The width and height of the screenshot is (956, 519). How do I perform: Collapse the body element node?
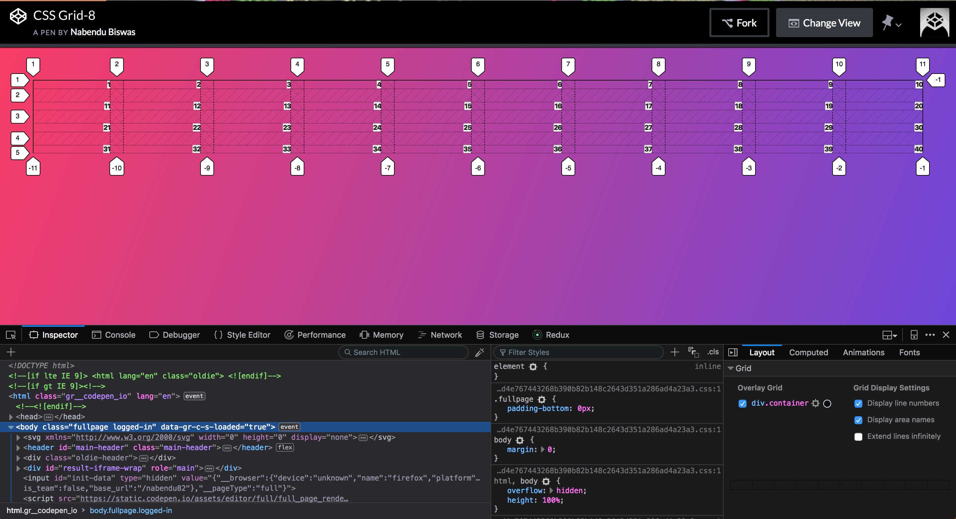tap(11, 427)
